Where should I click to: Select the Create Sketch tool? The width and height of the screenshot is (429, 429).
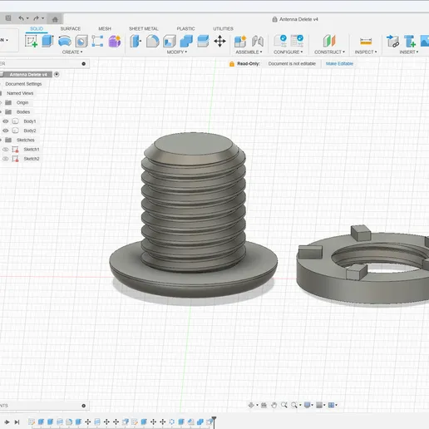coord(31,41)
